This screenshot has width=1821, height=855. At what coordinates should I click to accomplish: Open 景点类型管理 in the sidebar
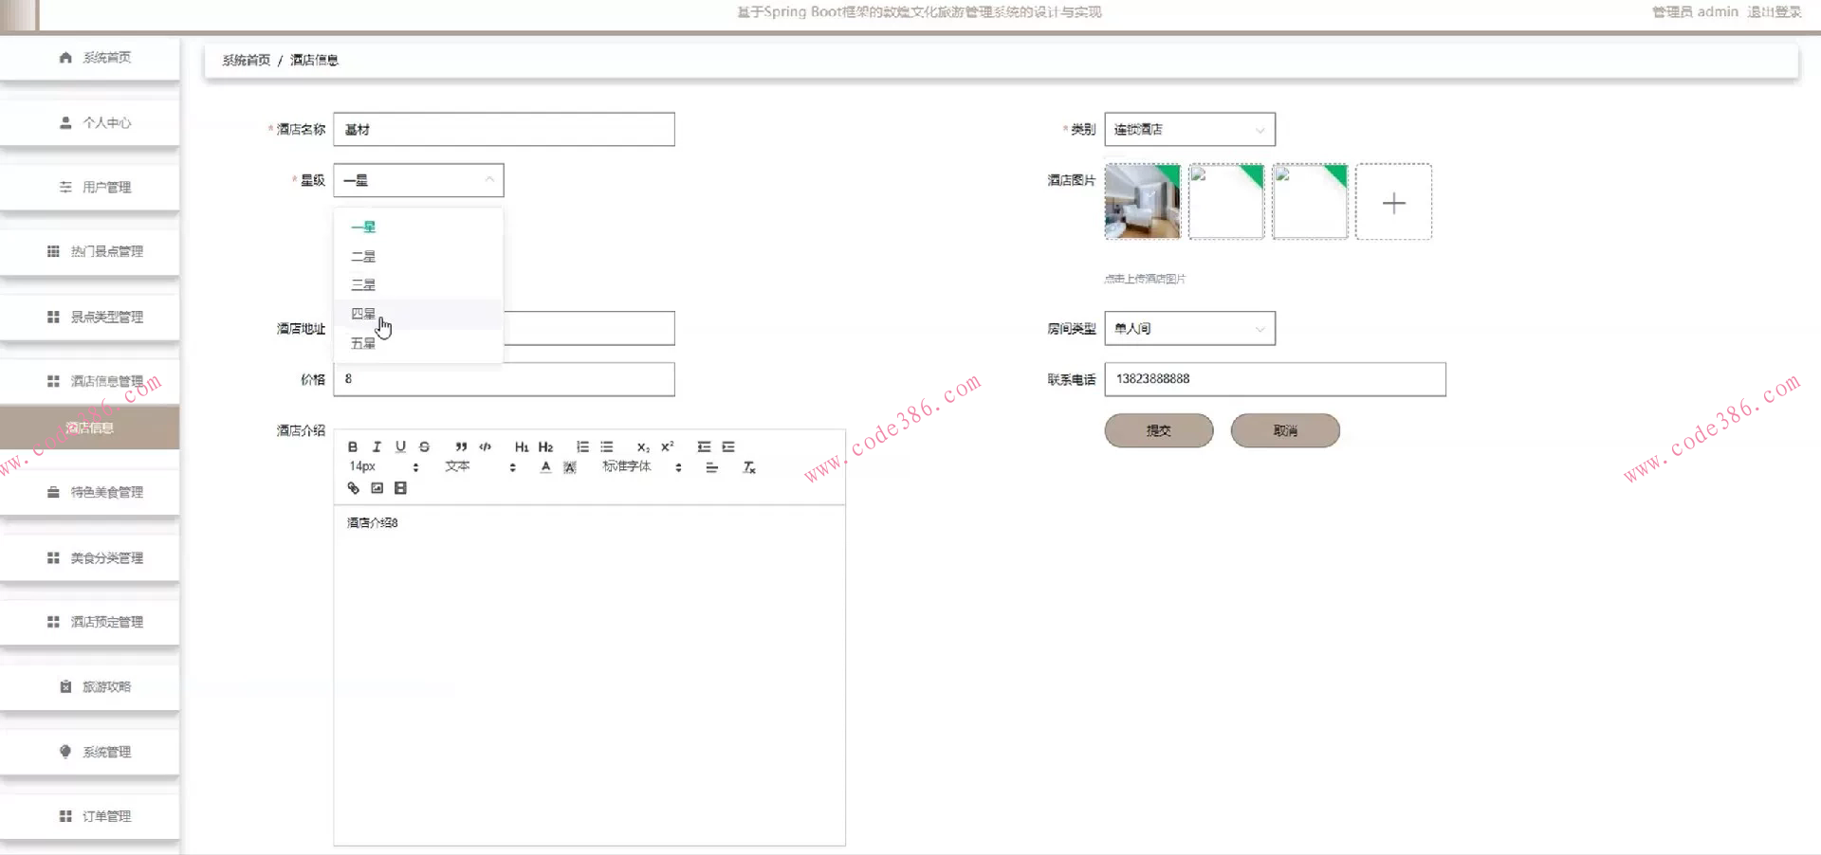pyautogui.click(x=90, y=318)
